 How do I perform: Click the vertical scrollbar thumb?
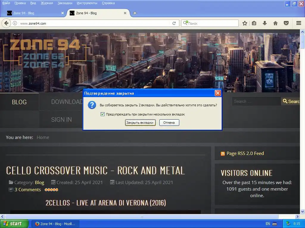(302, 42)
